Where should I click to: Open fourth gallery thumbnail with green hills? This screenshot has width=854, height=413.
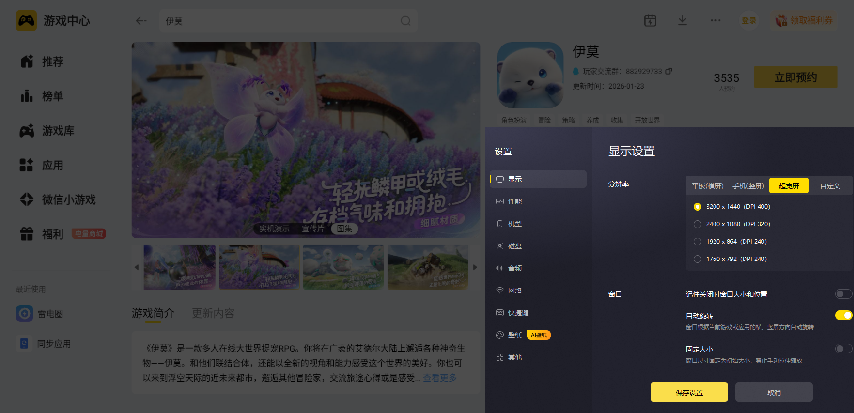coord(428,267)
